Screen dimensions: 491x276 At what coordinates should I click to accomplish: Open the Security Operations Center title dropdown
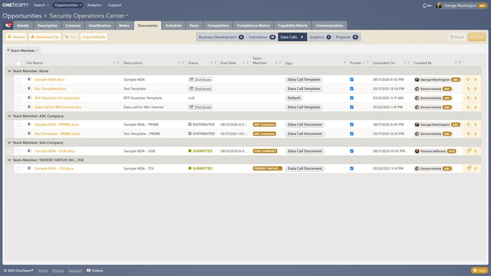click(x=89, y=15)
